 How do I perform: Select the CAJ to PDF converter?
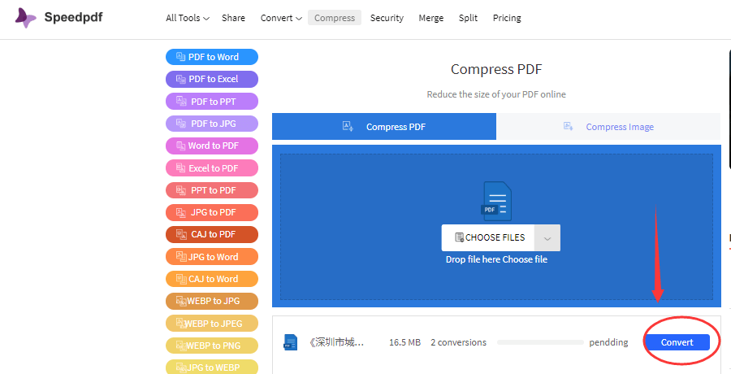click(212, 234)
